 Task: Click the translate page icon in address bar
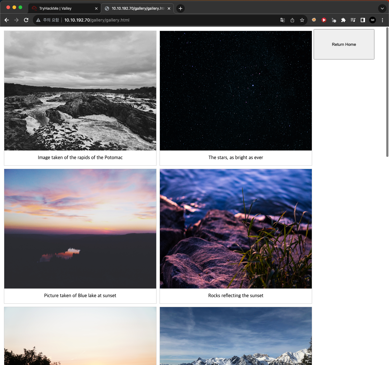click(x=283, y=20)
